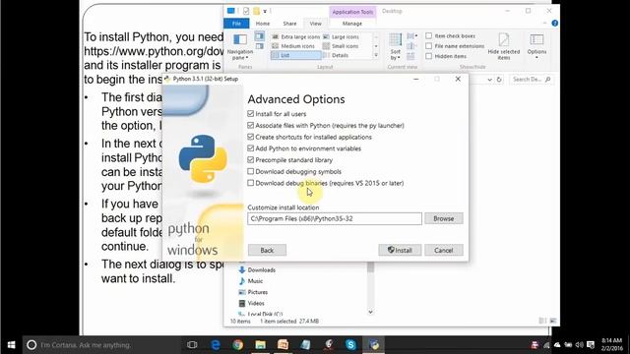Open the Navigation pane dropdown
Screen dimensions: 630x354
(x=240, y=47)
